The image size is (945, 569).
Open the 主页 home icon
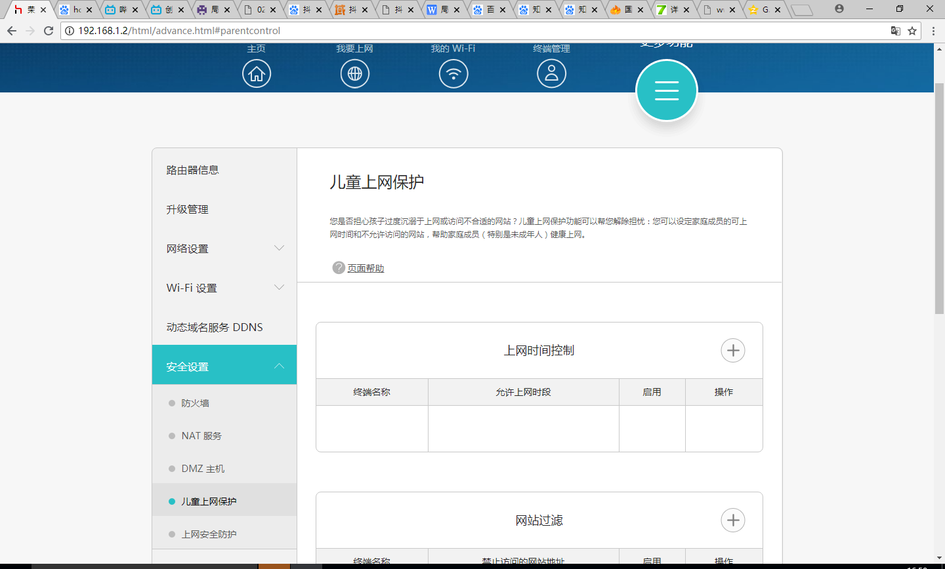(x=256, y=73)
